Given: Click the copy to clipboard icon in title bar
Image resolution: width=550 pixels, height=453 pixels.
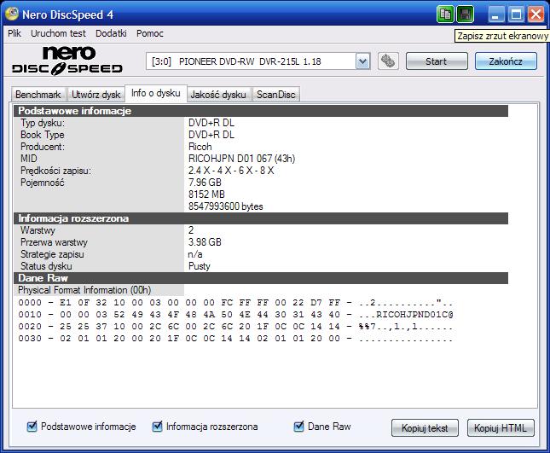Looking at the screenshot, I should pos(445,15).
